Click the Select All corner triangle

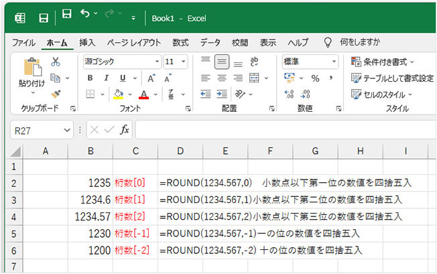click(x=15, y=151)
